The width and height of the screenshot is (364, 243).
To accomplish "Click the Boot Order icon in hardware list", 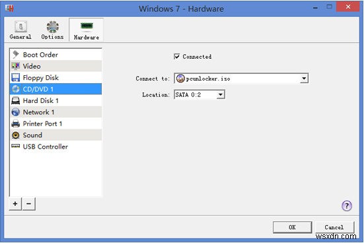I will click(x=16, y=55).
